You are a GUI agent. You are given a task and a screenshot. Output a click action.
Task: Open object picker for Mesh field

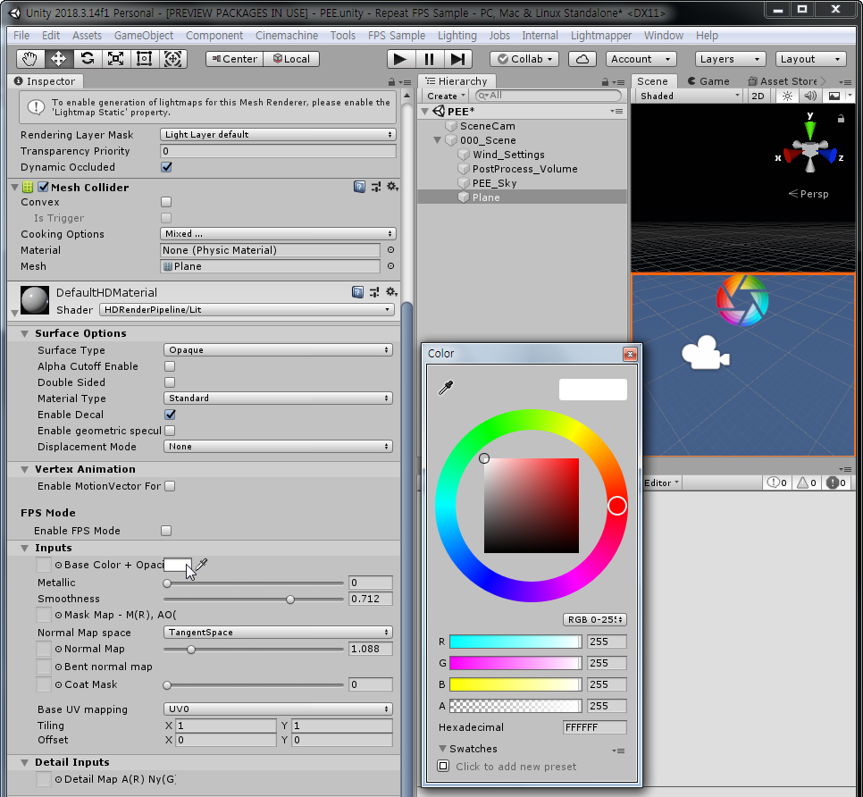(390, 266)
